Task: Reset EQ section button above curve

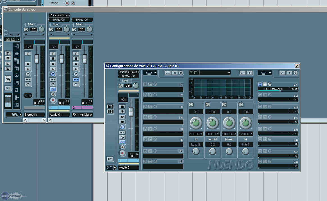Action: pos(242,73)
